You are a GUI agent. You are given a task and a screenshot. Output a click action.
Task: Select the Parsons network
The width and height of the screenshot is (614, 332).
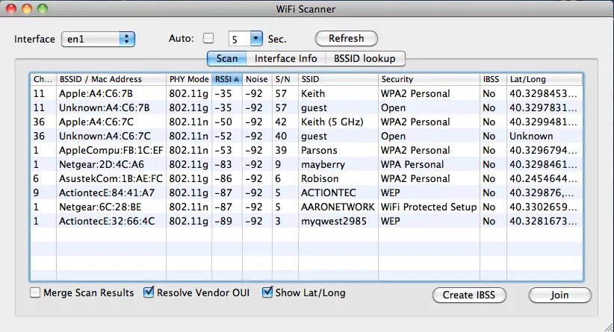pos(306,150)
